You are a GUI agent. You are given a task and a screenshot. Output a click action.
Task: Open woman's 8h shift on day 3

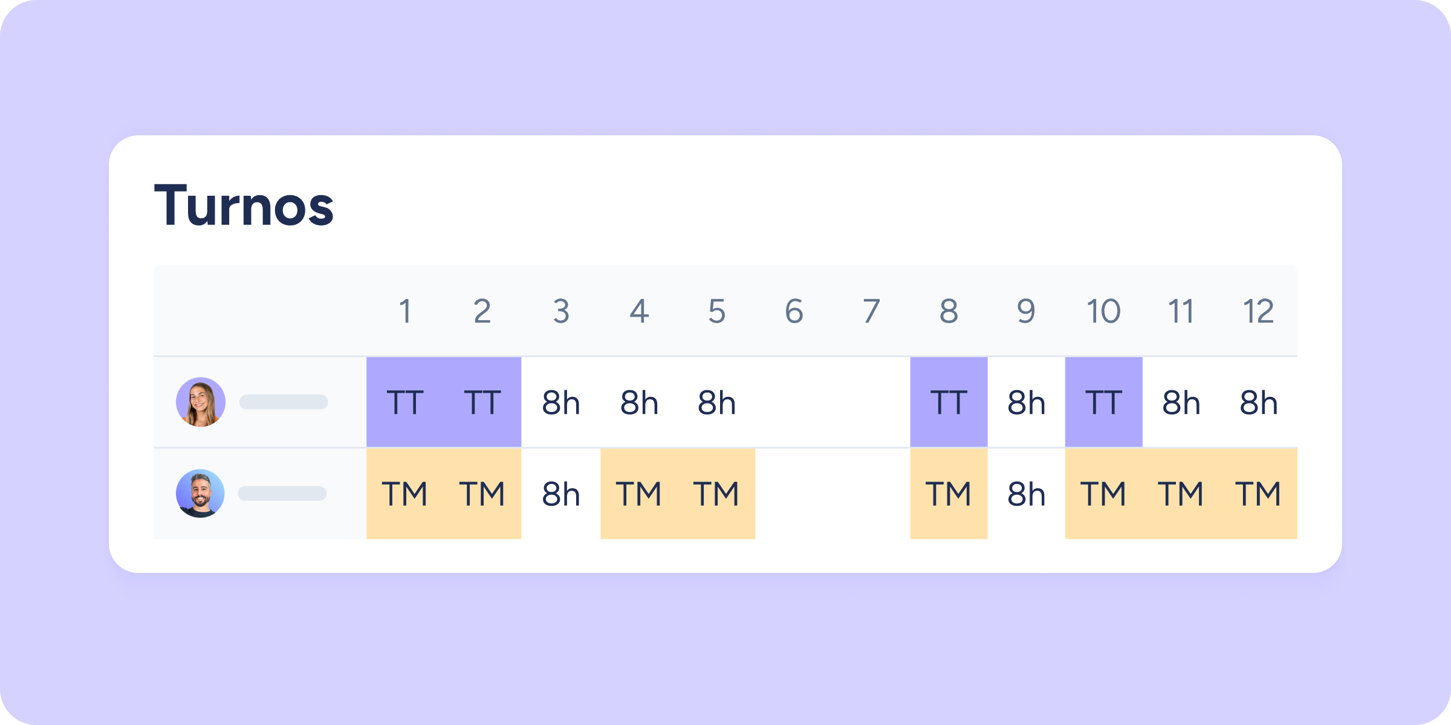point(561,402)
